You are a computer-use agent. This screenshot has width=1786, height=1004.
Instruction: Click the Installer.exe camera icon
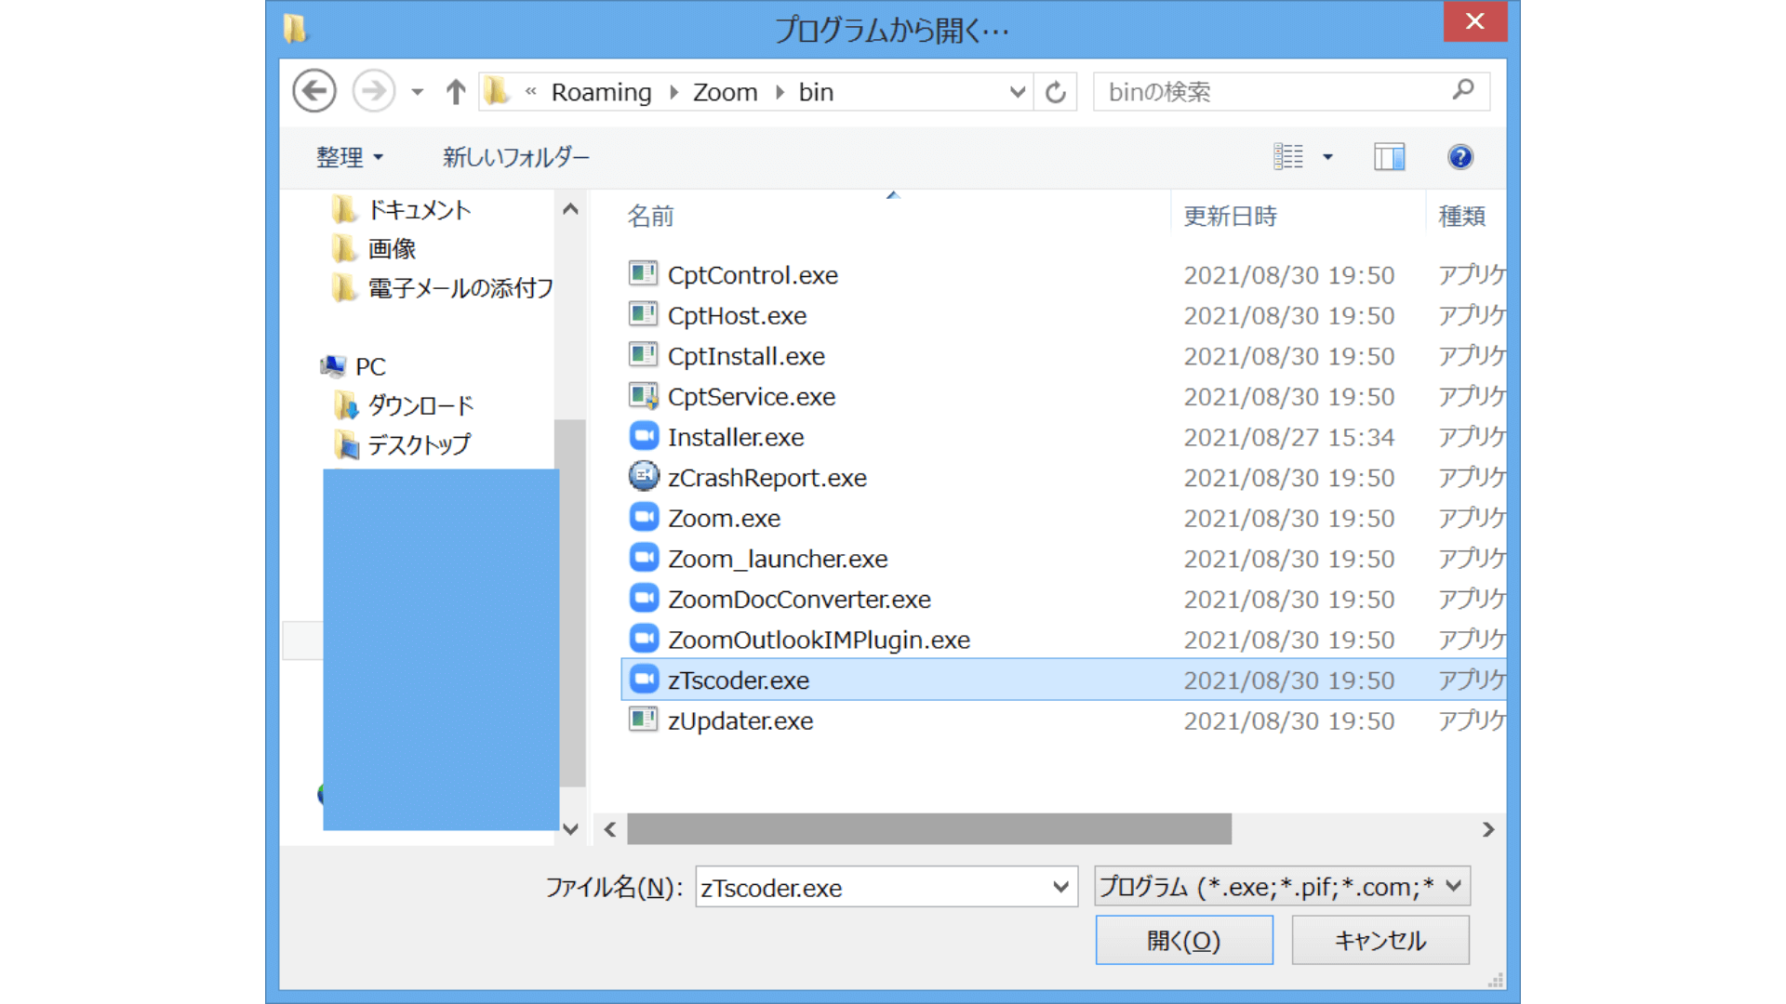tap(644, 437)
